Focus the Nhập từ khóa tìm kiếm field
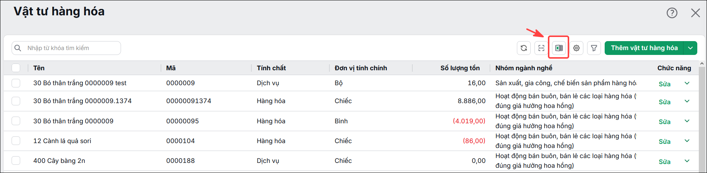 66,48
